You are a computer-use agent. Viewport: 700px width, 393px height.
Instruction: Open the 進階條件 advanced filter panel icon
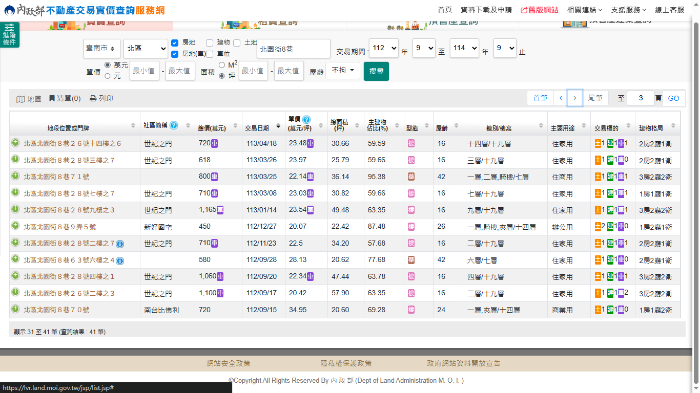pos(9,35)
